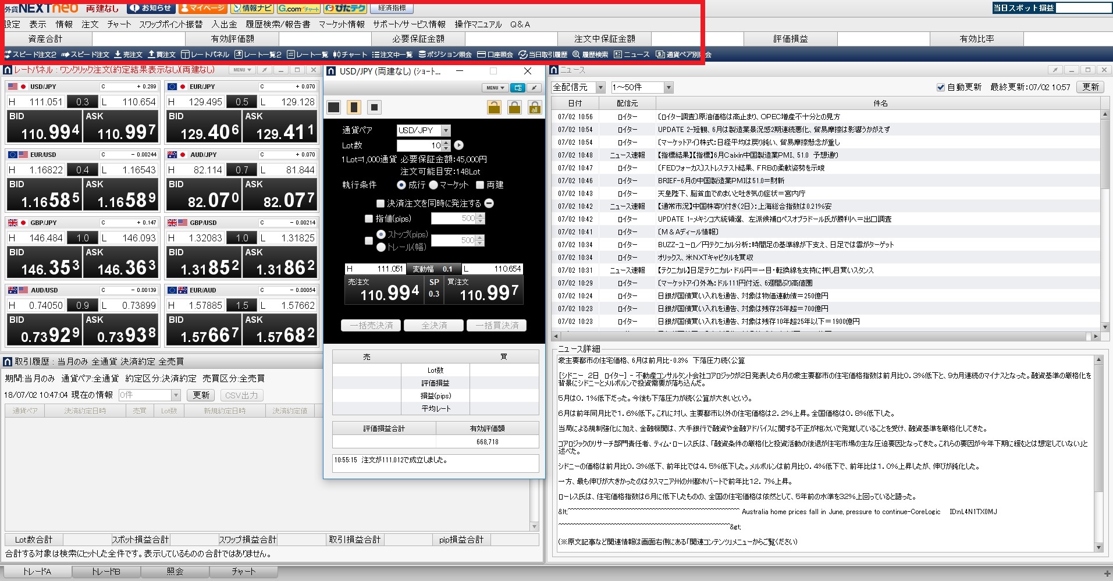Click the lock all padlock icon
The width and height of the screenshot is (1113, 581).
pos(535,107)
